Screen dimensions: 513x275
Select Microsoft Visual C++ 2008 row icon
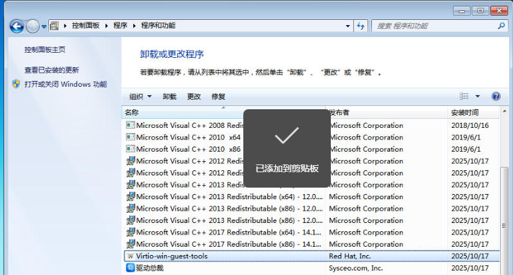[x=130, y=125]
